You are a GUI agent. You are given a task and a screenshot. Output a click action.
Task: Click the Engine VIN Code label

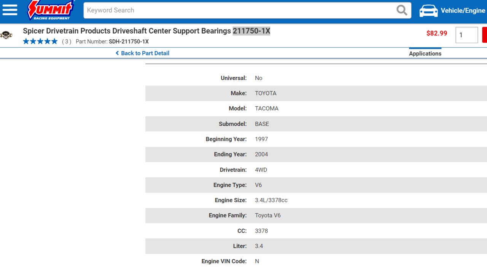coord(224,261)
